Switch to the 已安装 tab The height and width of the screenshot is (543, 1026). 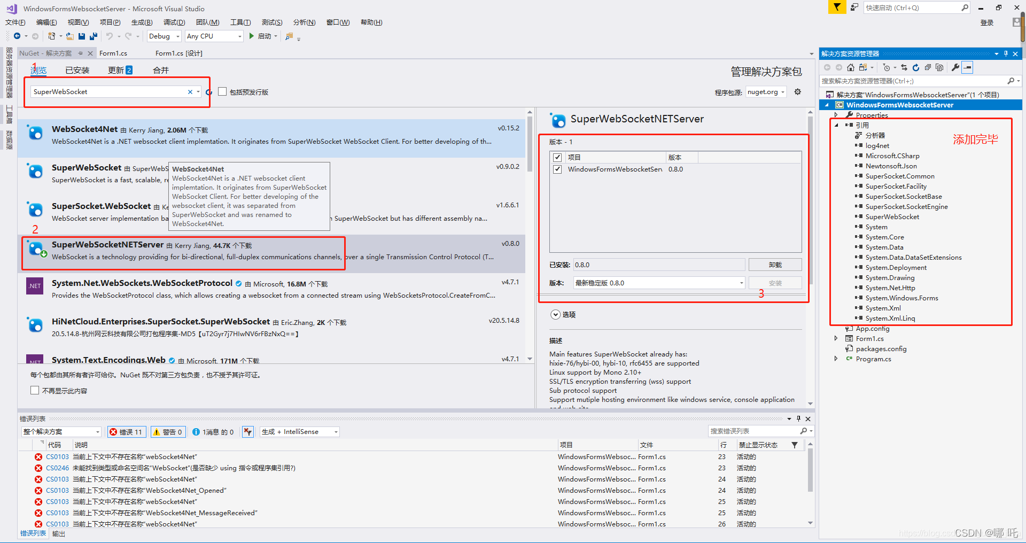(77, 71)
